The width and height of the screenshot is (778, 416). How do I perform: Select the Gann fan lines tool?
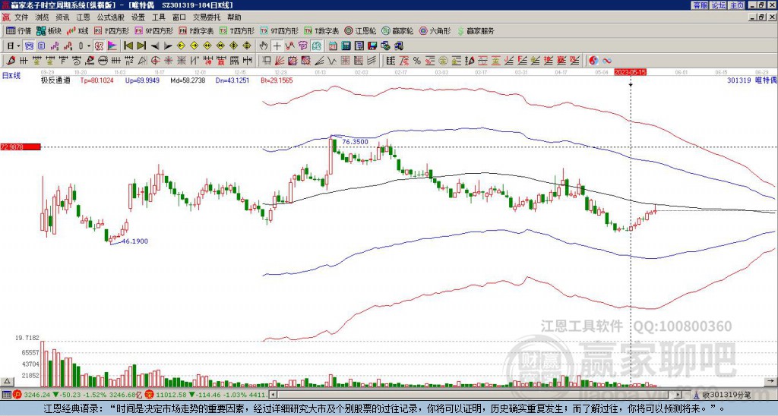pos(280,61)
